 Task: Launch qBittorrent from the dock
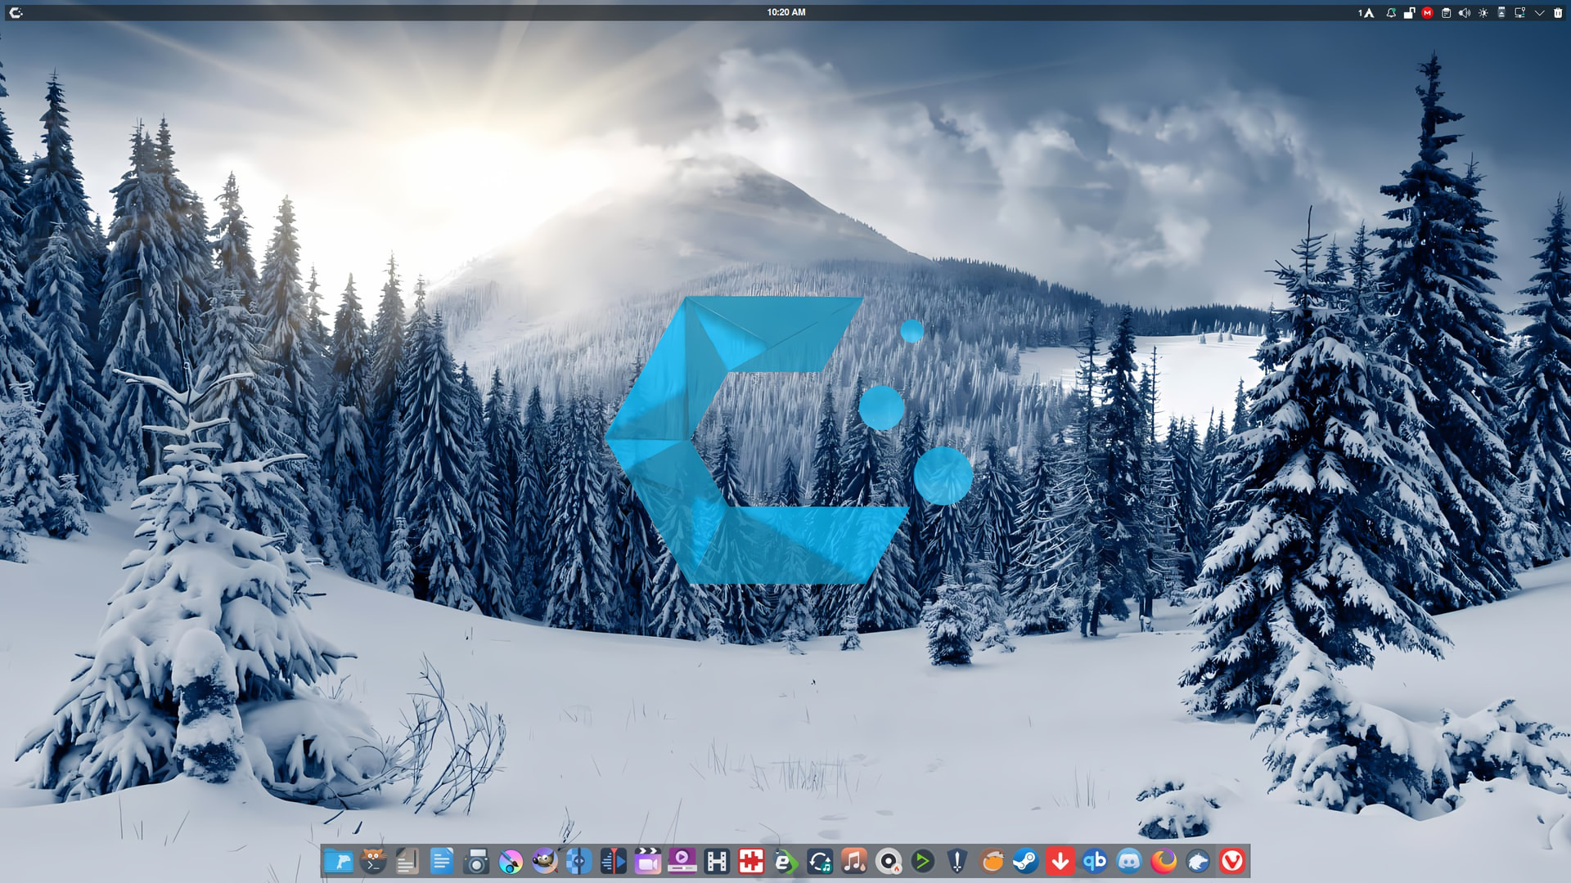[1095, 861]
